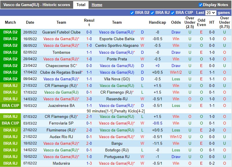Click the 2-0 score against Fluminense
Image resolution: width=232 pixels, height=167 pixels.
click(89, 130)
